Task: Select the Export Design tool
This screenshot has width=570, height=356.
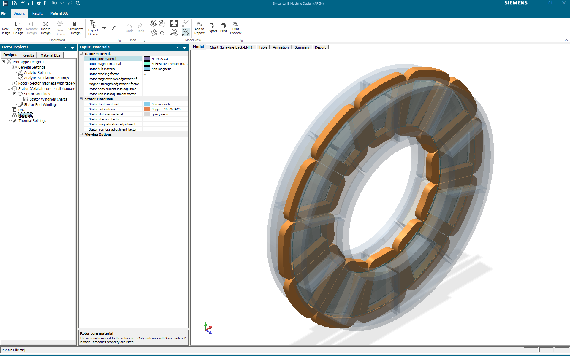Action: tap(93, 28)
